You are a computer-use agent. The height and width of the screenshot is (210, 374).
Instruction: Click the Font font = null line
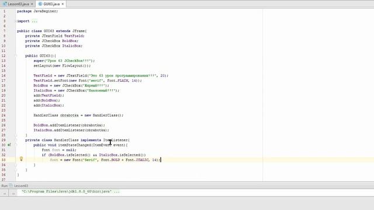click(x=59, y=150)
